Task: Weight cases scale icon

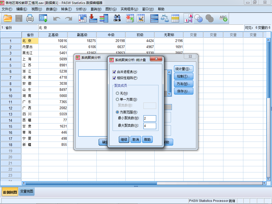Action: coord(165,18)
